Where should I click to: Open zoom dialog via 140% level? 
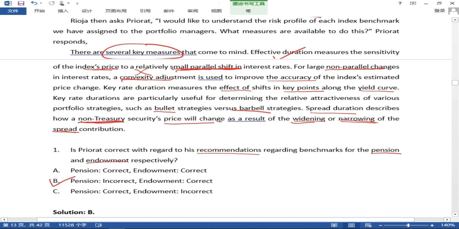coord(448,225)
